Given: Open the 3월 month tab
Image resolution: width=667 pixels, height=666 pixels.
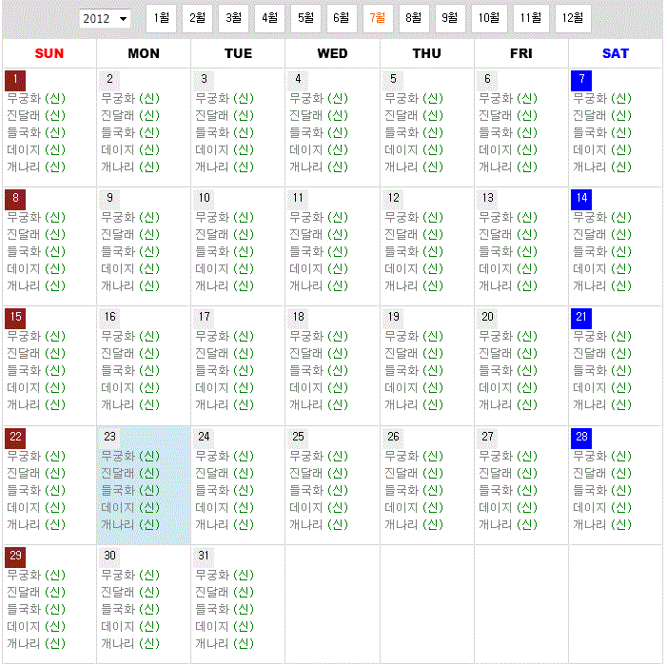Looking at the screenshot, I should (233, 18).
